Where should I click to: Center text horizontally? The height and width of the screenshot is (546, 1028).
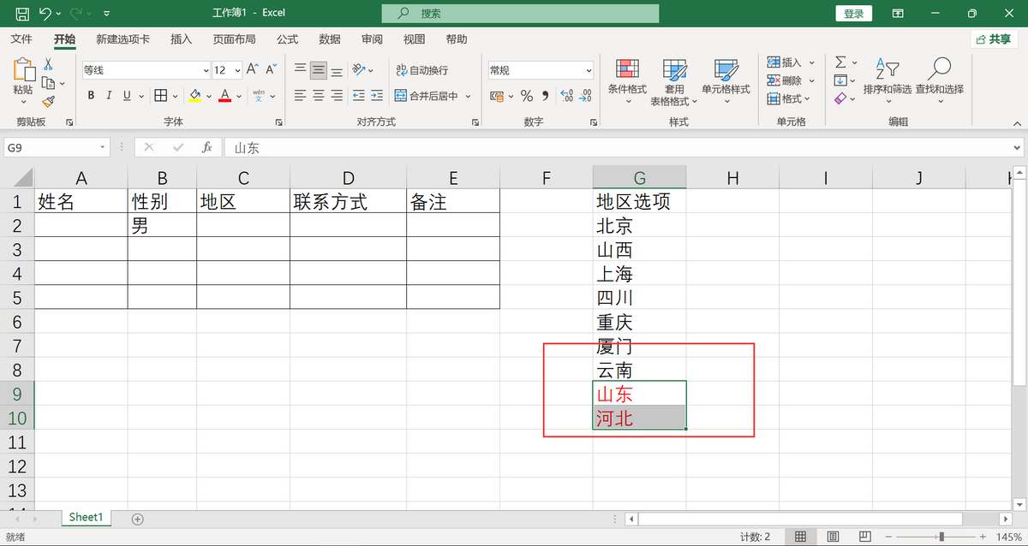(x=319, y=96)
